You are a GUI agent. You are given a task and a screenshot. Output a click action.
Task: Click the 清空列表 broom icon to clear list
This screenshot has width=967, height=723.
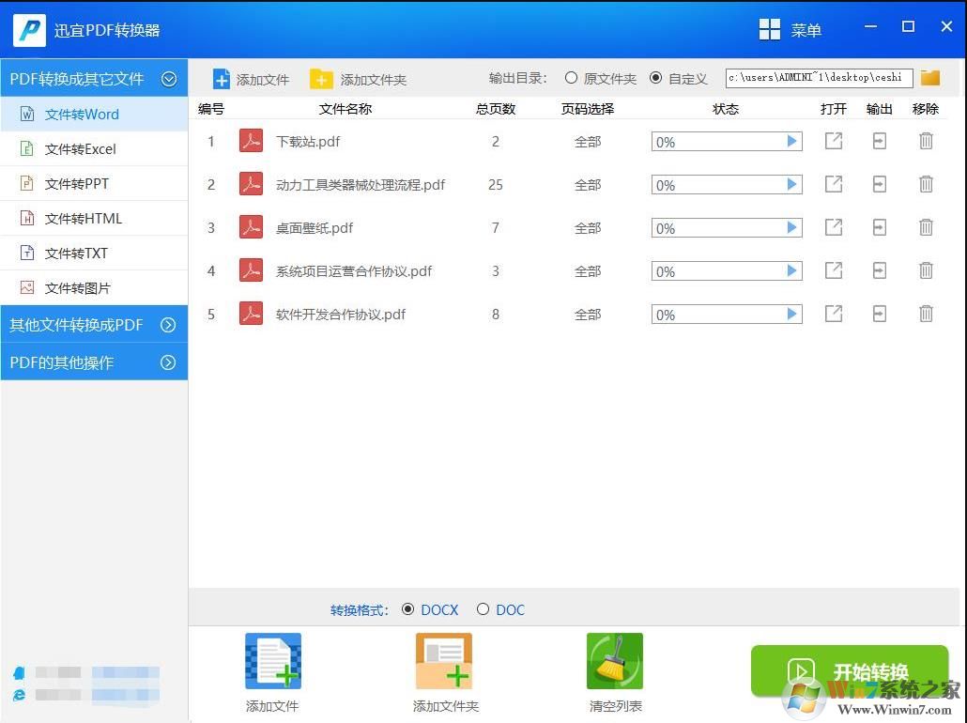pos(614,660)
